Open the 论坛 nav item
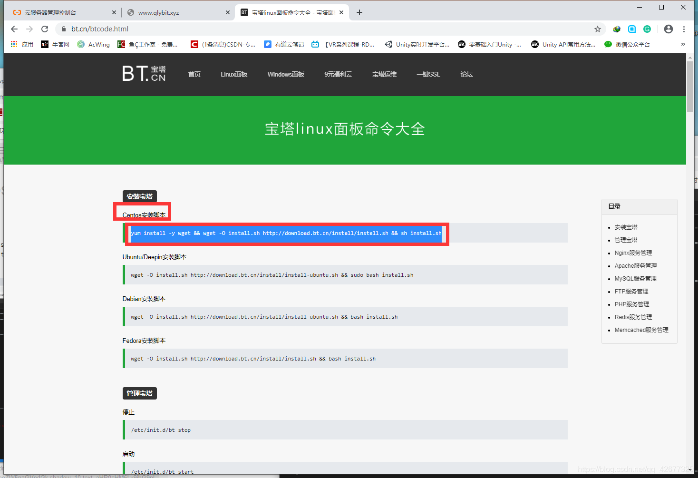Viewport: 698px width, 478px height. (x=467, y=74)
